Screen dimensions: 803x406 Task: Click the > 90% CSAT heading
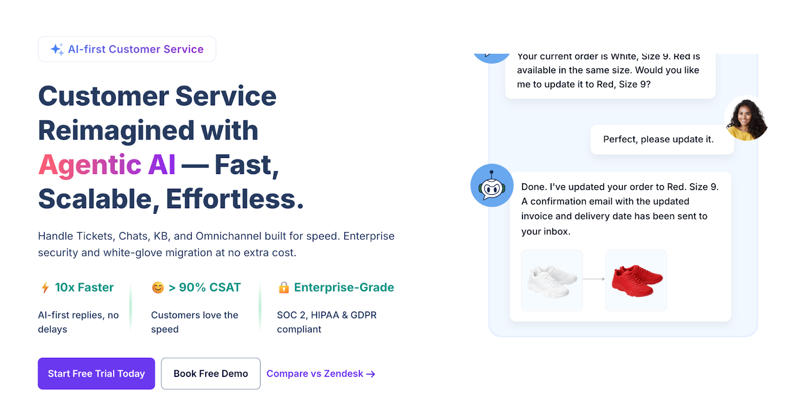click(205, 288)
